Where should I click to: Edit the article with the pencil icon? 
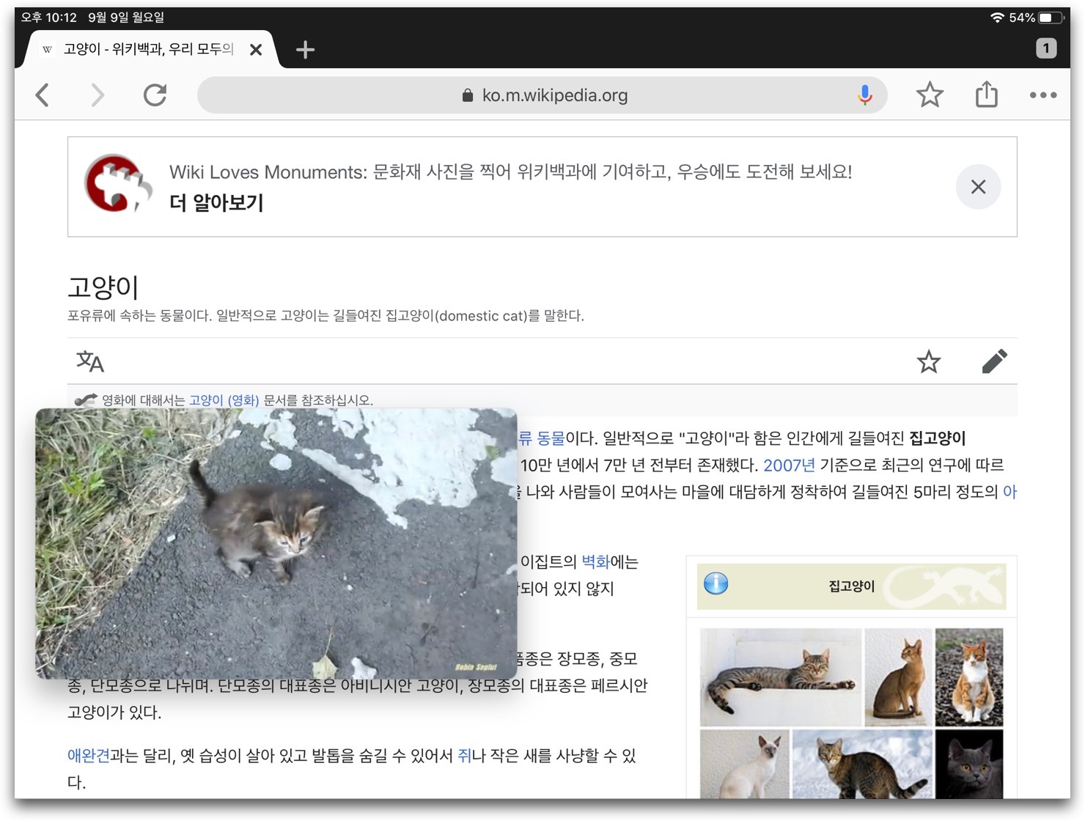click(994, 361)
